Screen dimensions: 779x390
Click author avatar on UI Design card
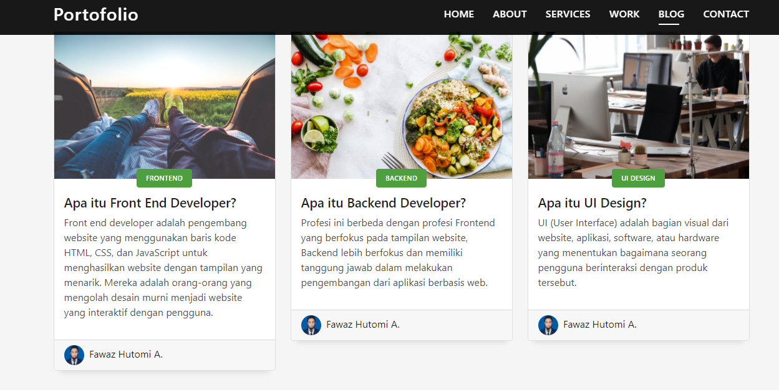(x=548, y=325)
